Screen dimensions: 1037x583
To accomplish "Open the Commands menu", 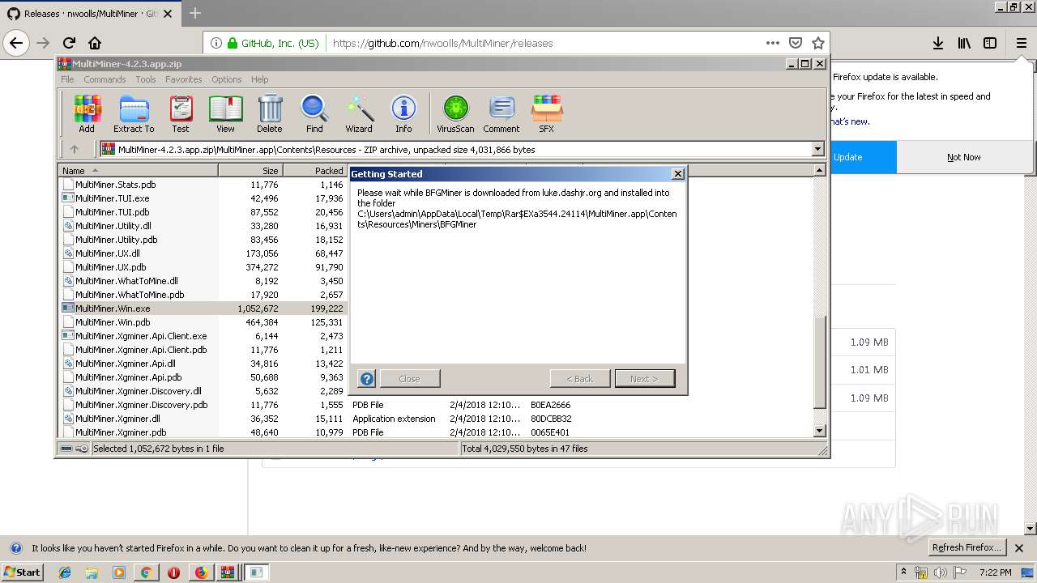I will [105, 79].
